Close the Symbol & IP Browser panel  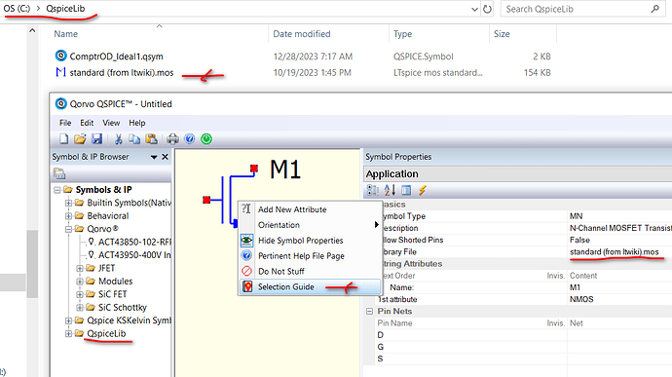165,157
